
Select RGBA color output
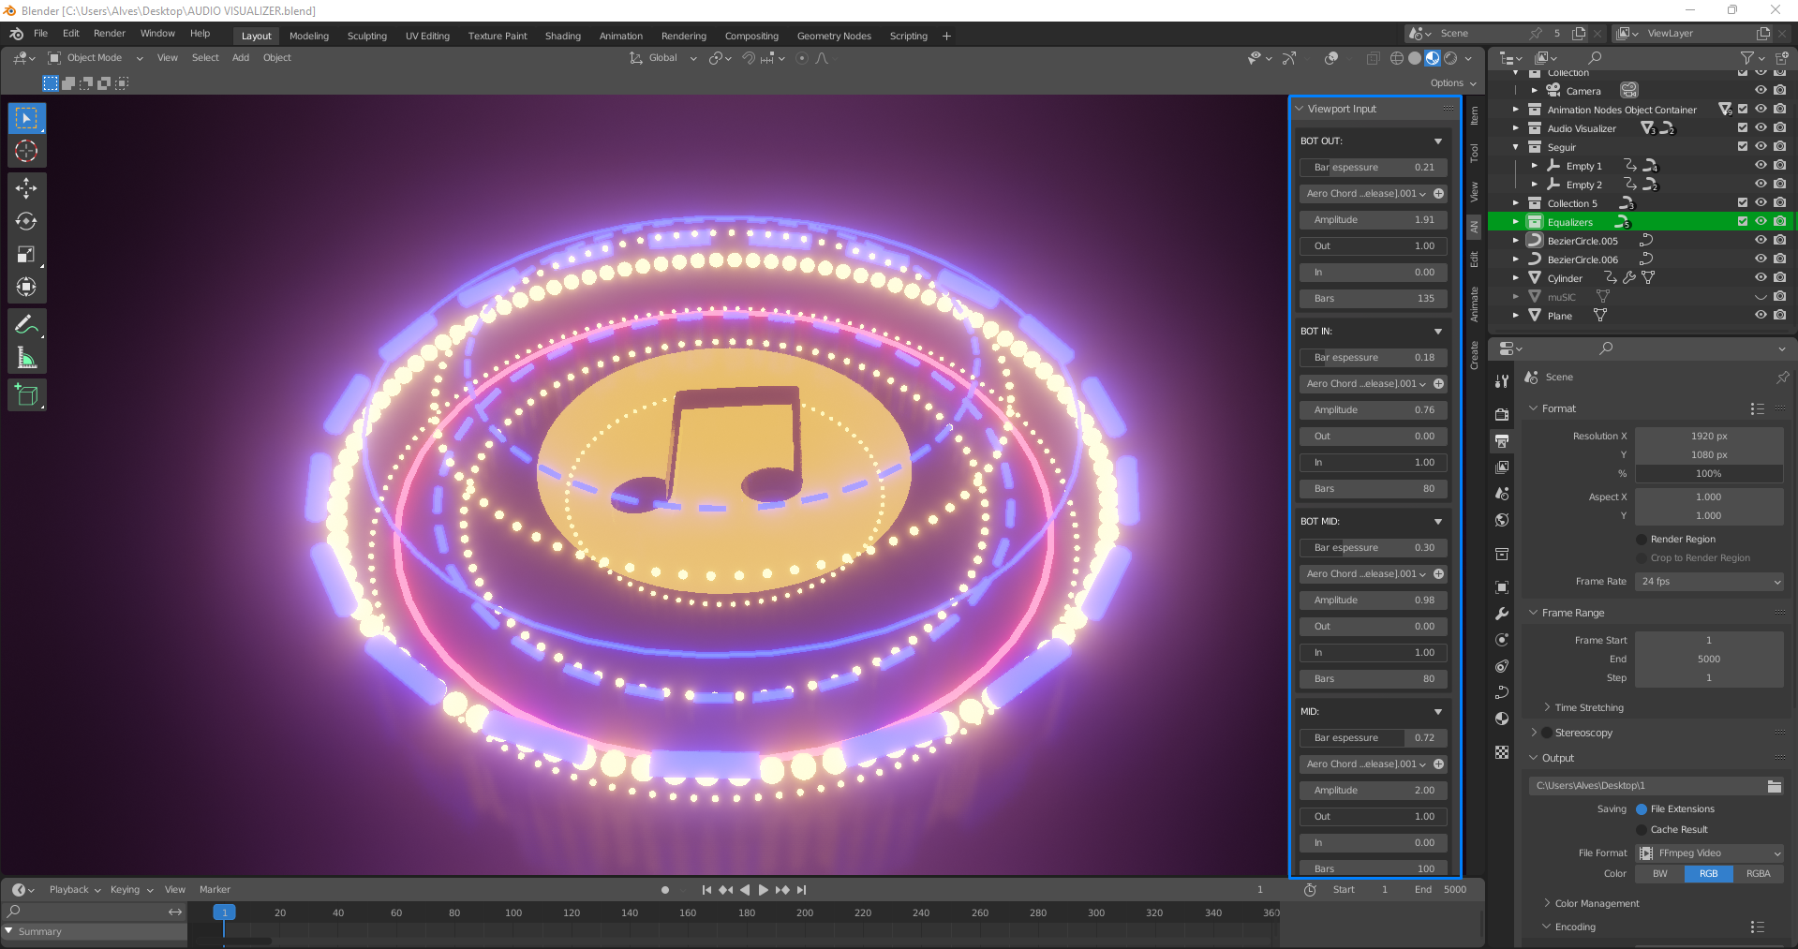(1758, 873)
